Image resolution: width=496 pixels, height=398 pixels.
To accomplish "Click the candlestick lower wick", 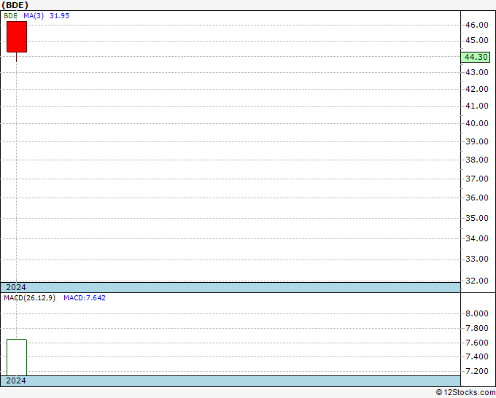I will tap(17, 57).
